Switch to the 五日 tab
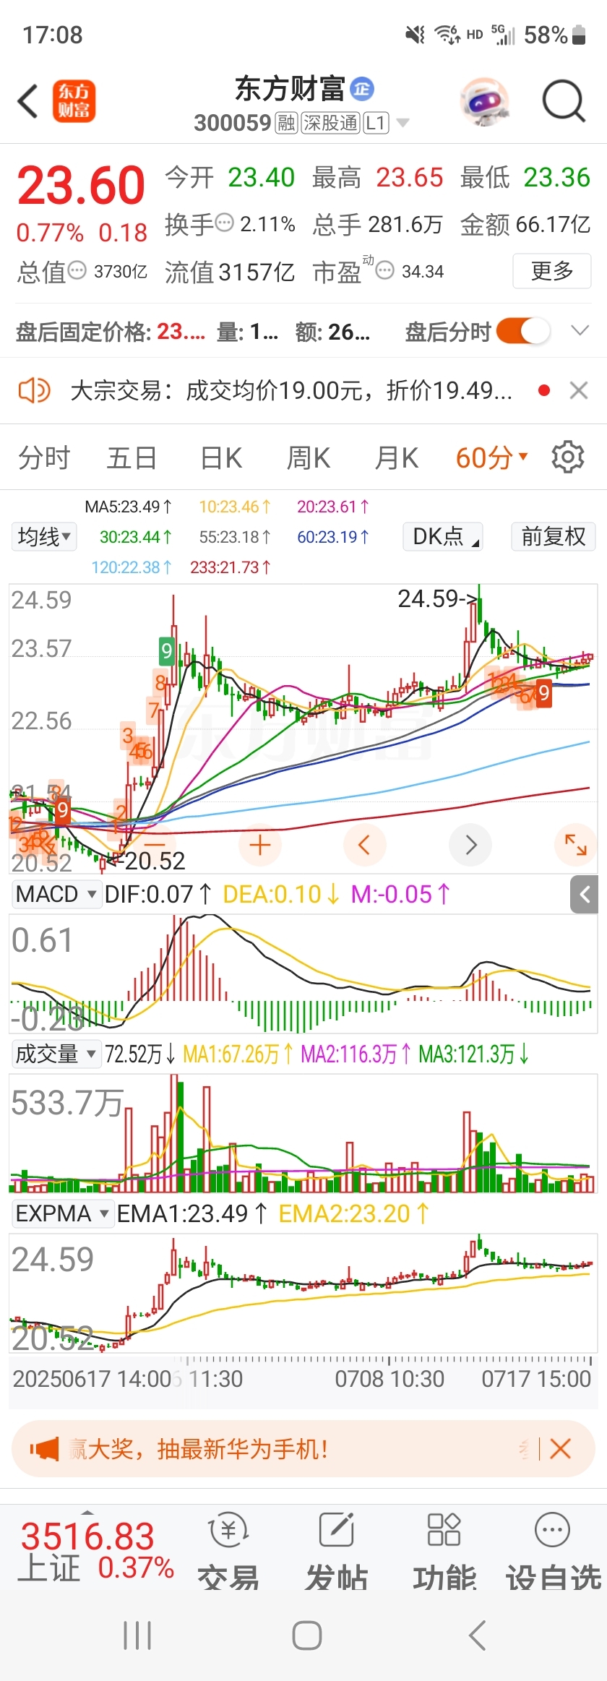Screen dimensions: 607x1681 [132, 458]
